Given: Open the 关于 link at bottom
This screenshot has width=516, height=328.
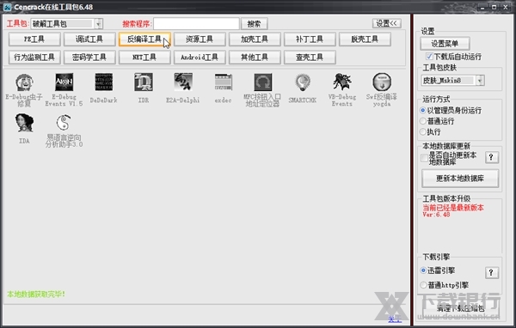Looking at the screenshot, I should (x=395, y=319).
